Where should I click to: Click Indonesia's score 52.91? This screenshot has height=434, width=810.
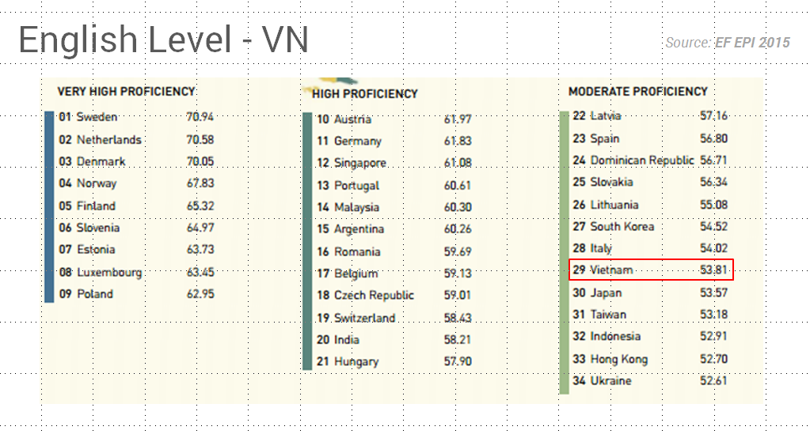point(714,336)
